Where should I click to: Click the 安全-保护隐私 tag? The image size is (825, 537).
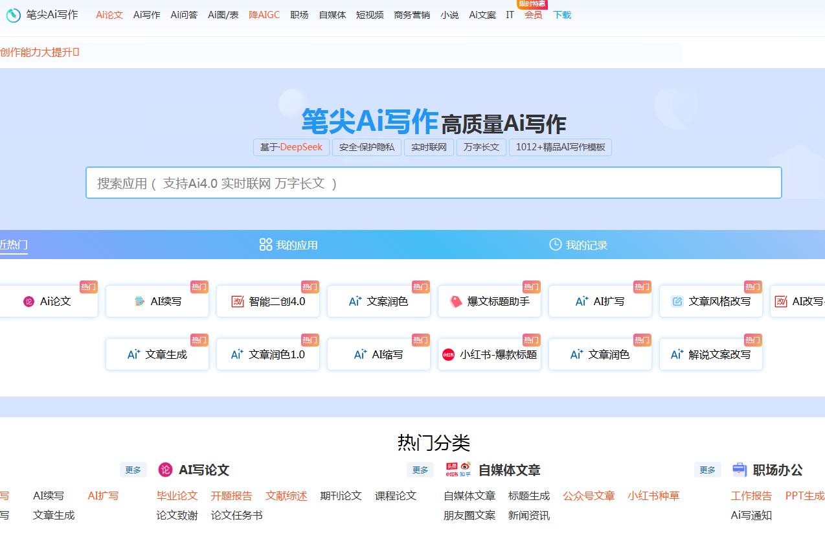[x=367, y=147]
